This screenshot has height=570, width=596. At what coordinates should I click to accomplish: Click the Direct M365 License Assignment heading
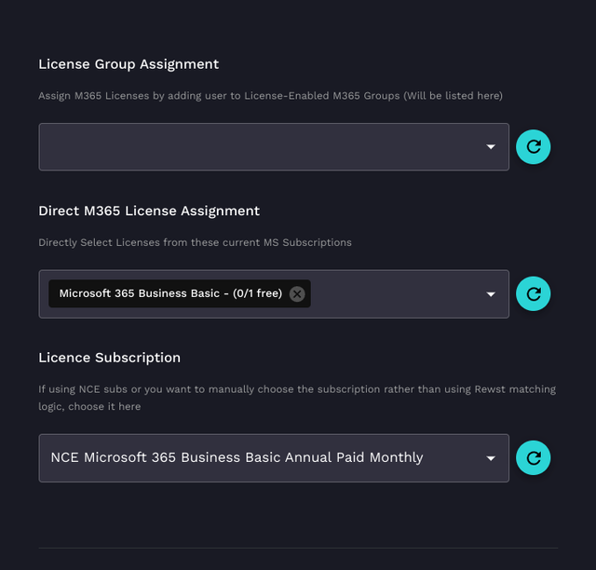(x=149, y=210)
